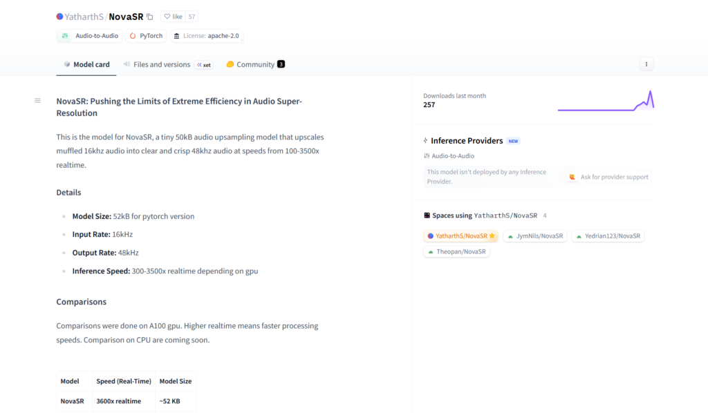Open the JymNils/NovaSR space
708x413 pixels.
pyautogui.click(x=535, y=236)
